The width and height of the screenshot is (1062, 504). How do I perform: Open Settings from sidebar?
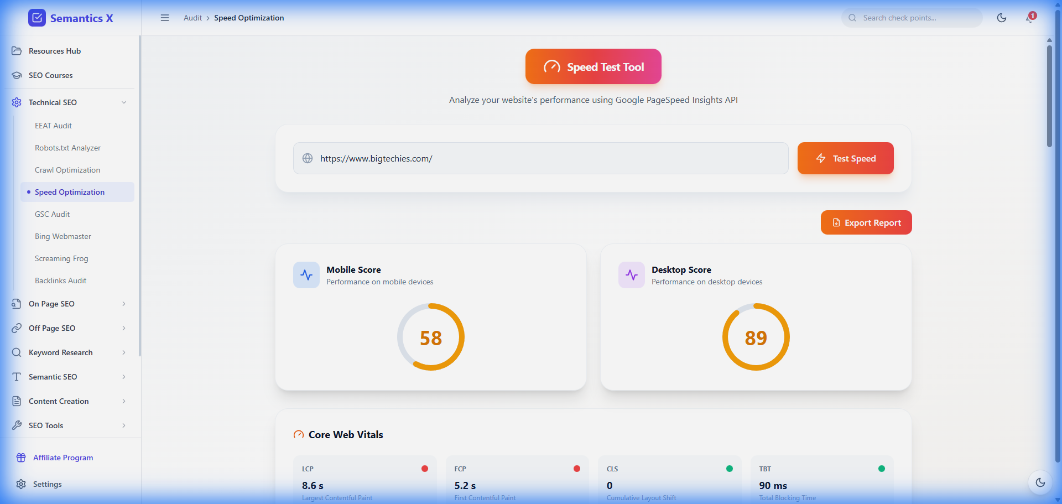(48, 484)
